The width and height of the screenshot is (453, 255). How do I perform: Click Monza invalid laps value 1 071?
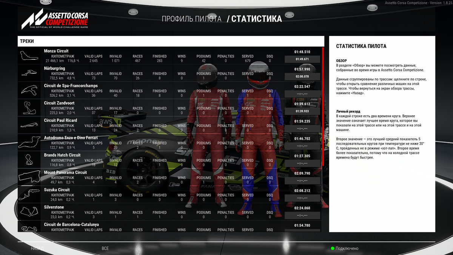pyautogui.click(x=116, y=61)
